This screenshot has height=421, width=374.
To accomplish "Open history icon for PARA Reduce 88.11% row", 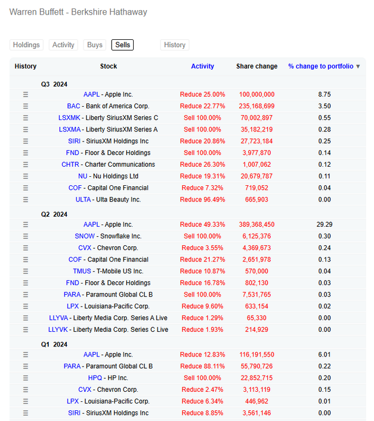I will click(x=25, y=366).
